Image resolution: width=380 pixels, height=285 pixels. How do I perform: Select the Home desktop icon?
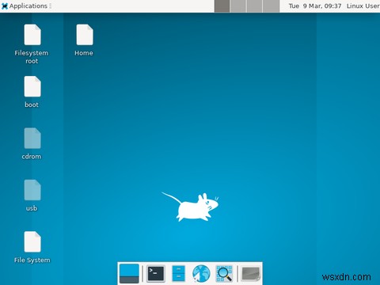pyautogui.click(x=85, y=35)
